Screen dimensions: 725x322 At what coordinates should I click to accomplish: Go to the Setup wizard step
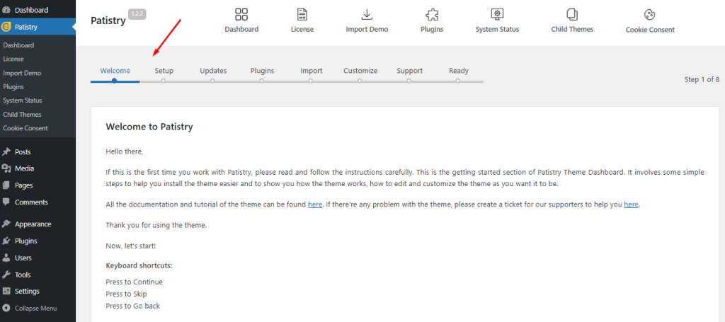(x=164, y=71)
